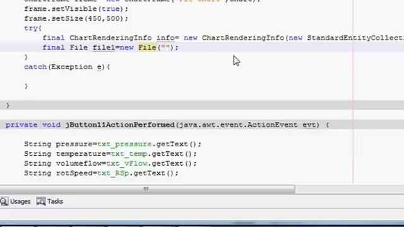This screenshot has height=227, width=404.
Task: Click txt_vFlow field reference
Action: pyautogui.click(x=127, y=163)
